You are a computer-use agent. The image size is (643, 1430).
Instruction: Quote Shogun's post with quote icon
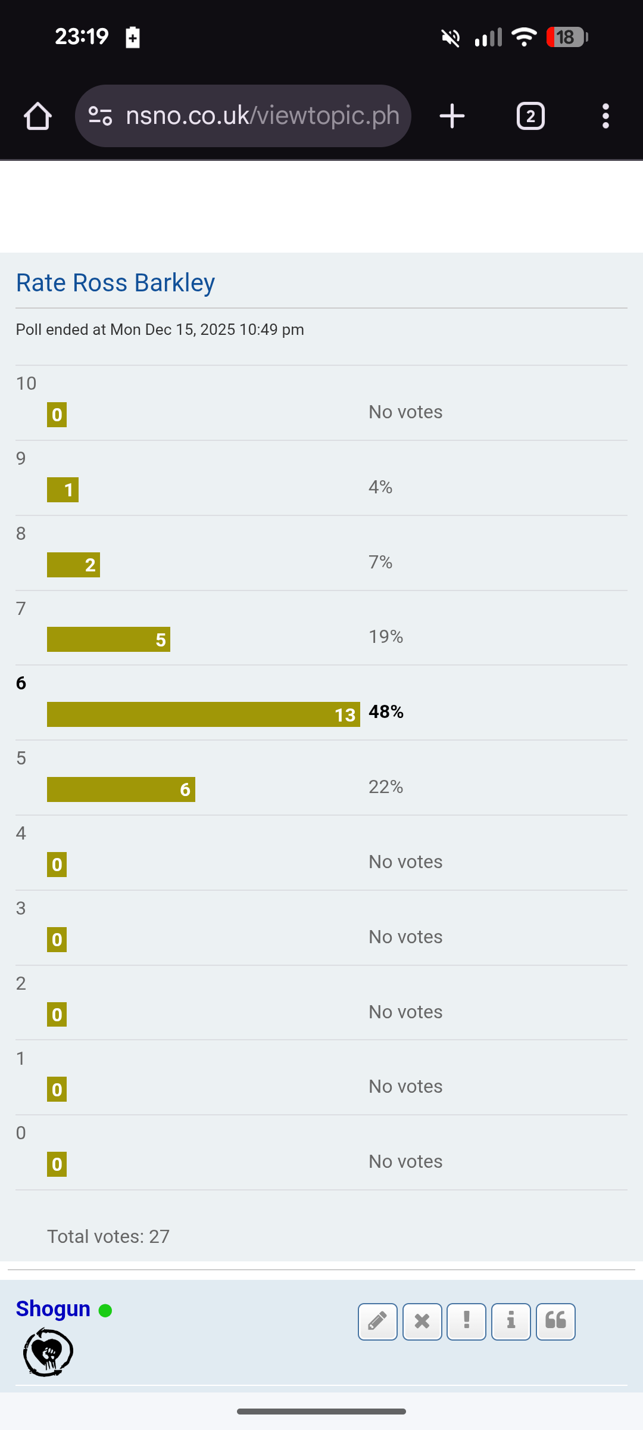point(555,1322)
